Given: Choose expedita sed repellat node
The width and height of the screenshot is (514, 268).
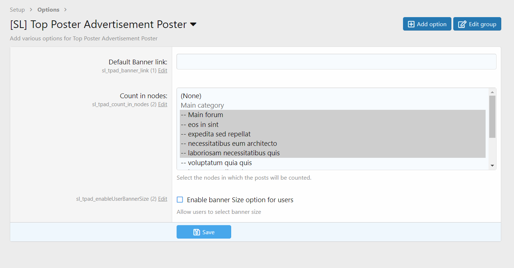Looking at the screenshot, I should click(x=219, y=134).
